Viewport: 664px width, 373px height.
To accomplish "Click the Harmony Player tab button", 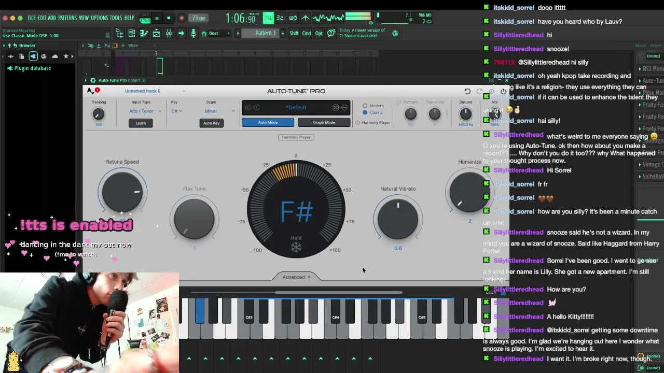I will tap(296, 137).
